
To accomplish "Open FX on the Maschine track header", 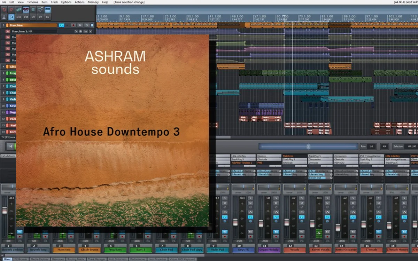I will pyautogui.click(x=62, y=25).
